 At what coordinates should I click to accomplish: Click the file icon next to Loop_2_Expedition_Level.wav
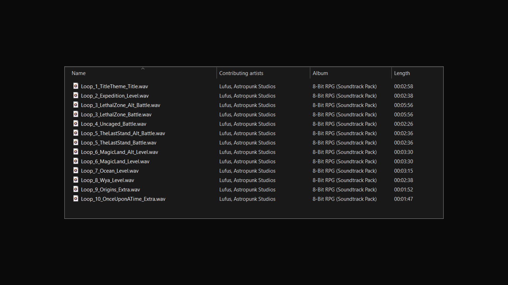point(76,96)
